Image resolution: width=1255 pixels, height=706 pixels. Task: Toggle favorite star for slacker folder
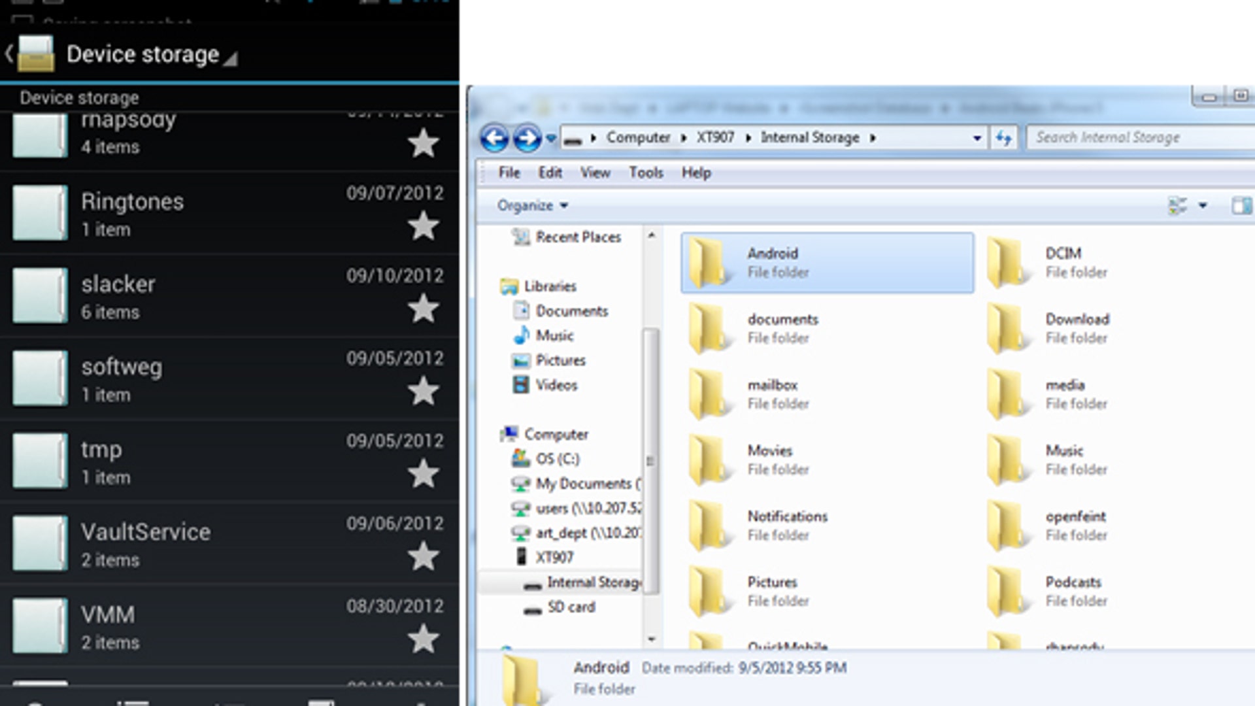pos(424,309)
